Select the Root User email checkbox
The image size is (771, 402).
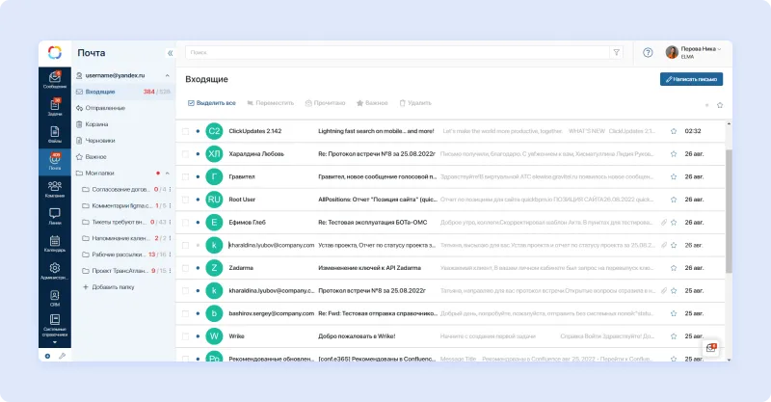tap(185, 200)
